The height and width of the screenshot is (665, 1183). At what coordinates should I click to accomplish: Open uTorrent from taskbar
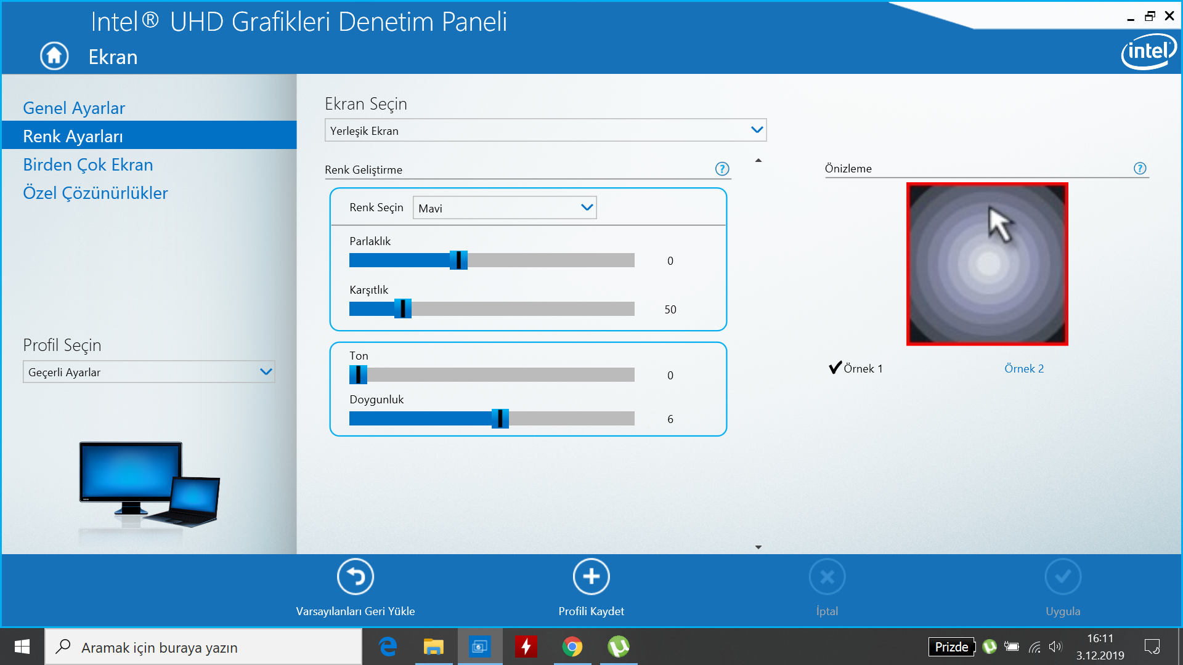(619, 647)
